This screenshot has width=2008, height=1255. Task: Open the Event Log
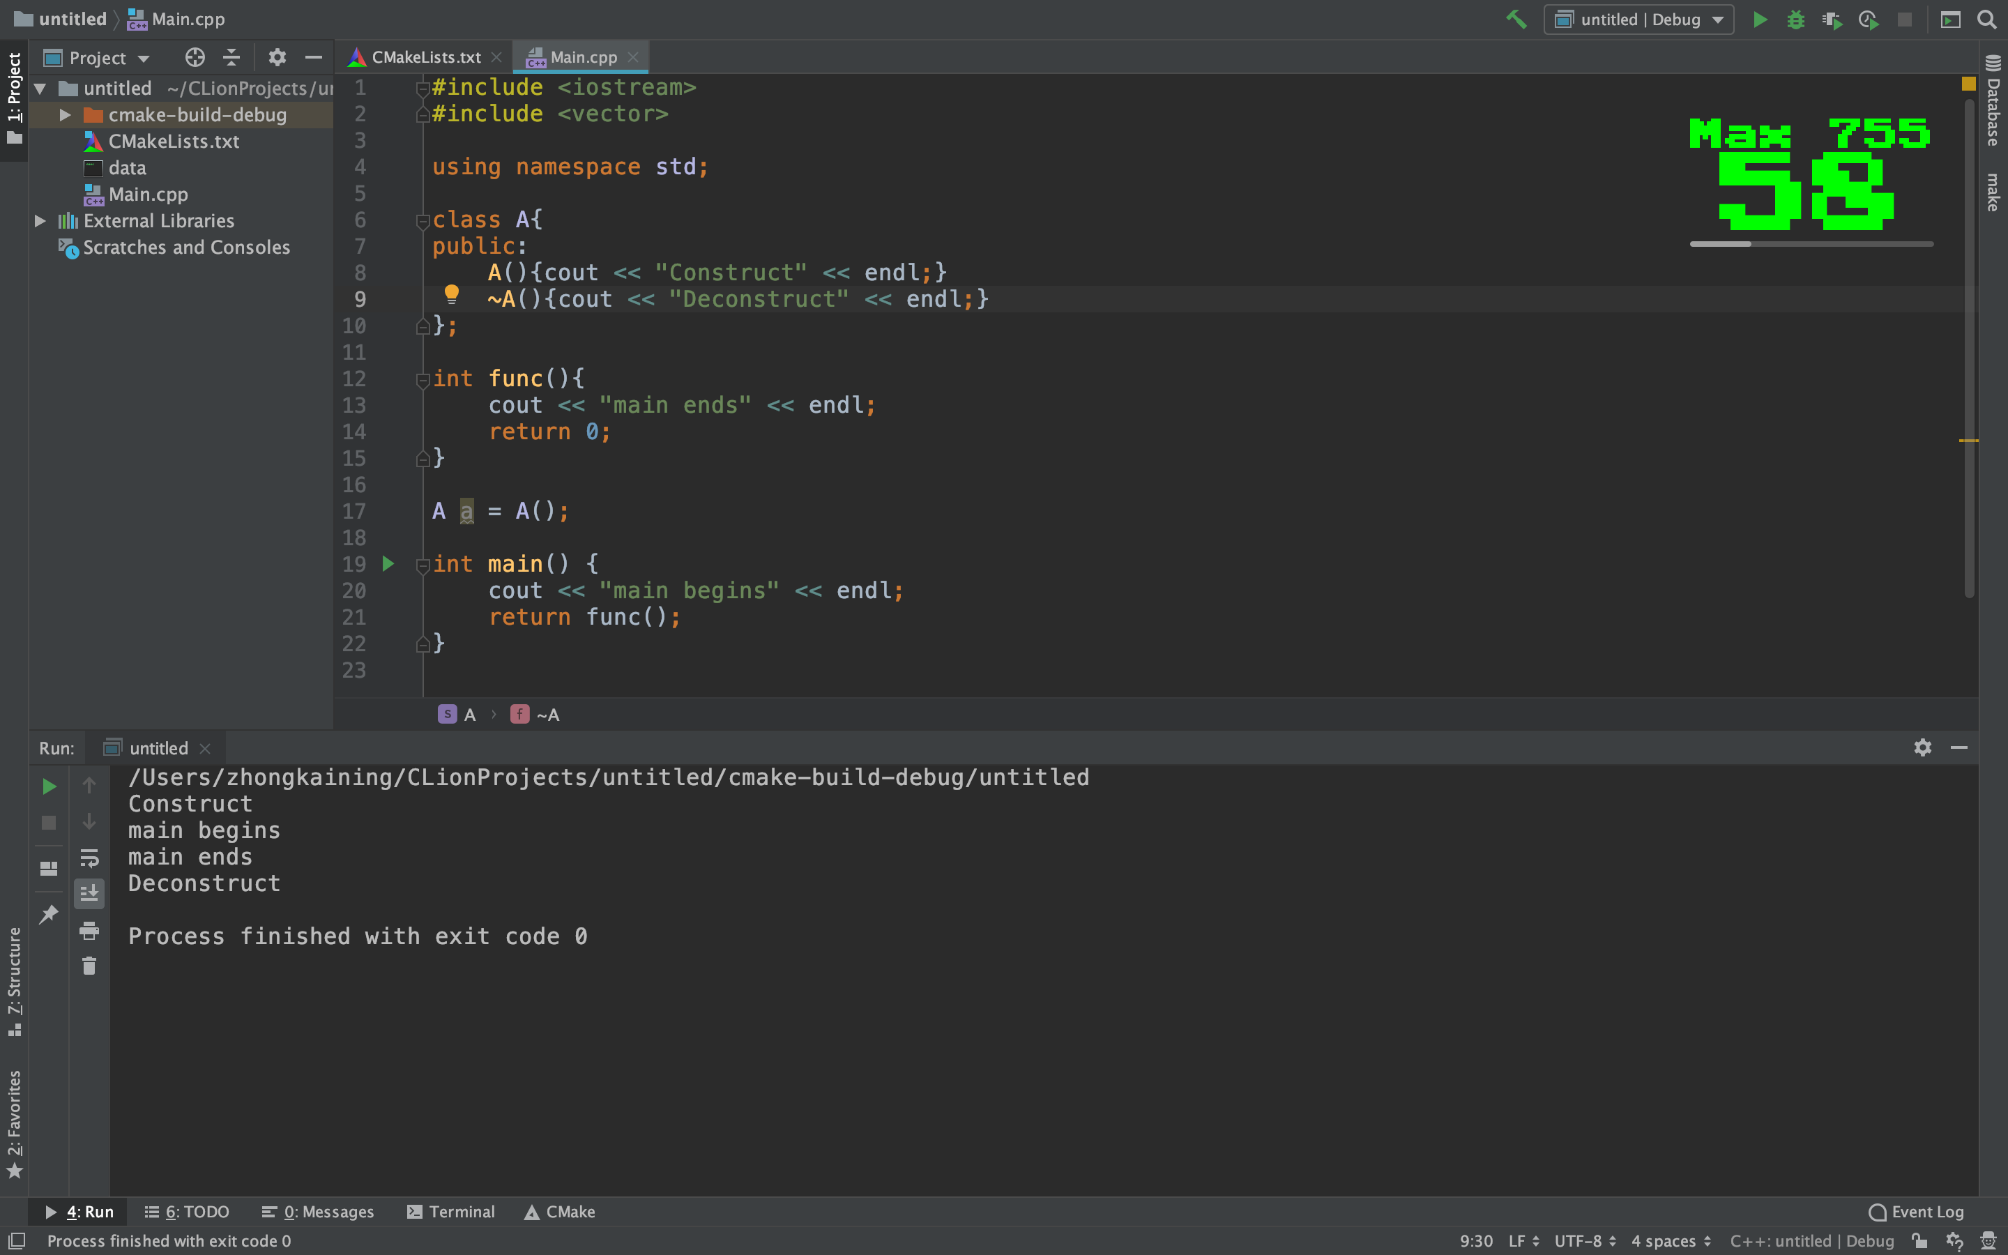1916,1211
